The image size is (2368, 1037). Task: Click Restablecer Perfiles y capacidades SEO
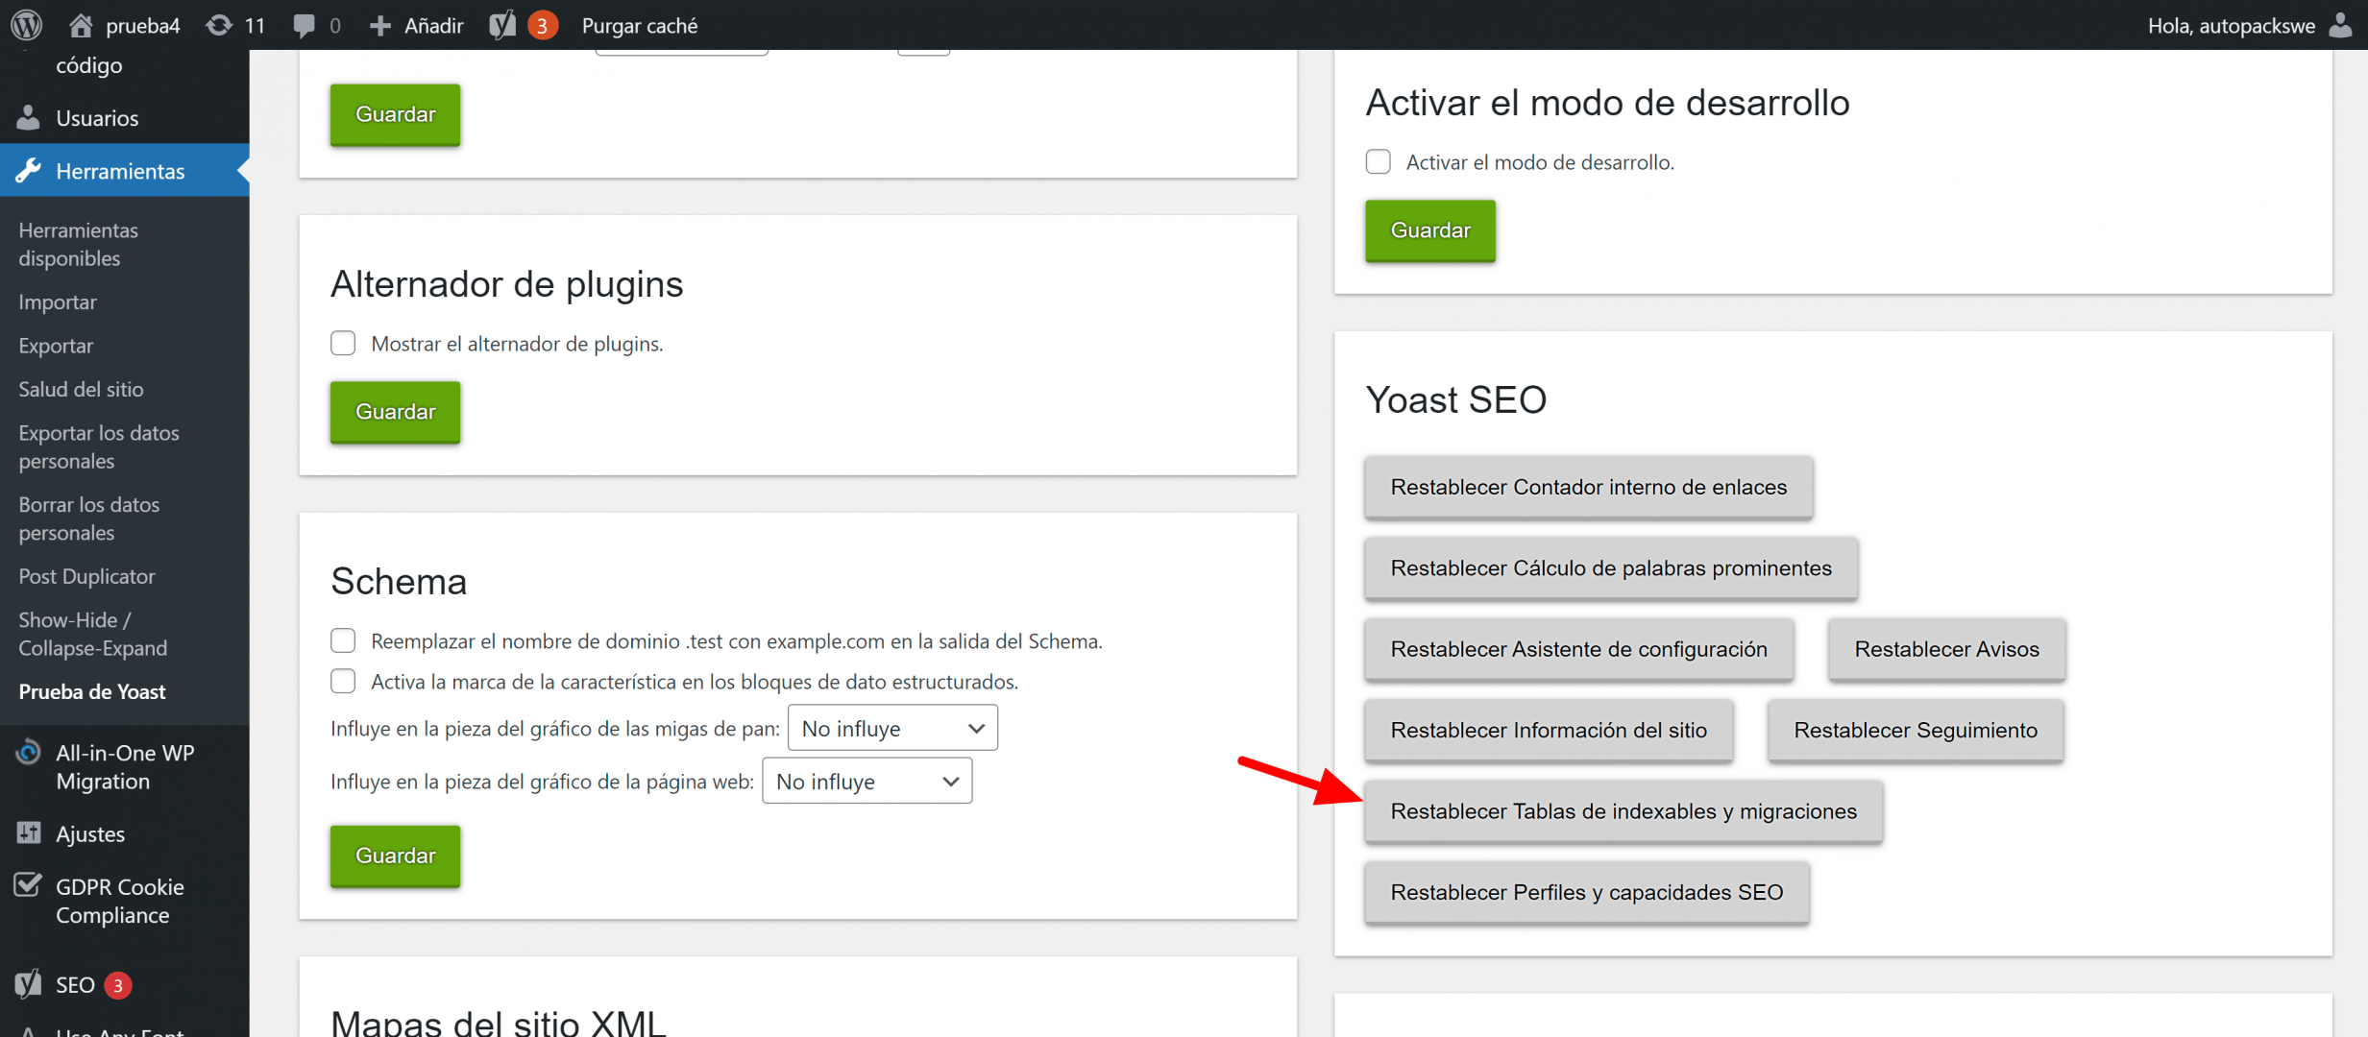click(1587, 892)
